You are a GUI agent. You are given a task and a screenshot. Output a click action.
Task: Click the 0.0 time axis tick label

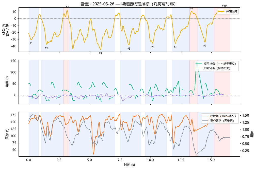(28, 160)
